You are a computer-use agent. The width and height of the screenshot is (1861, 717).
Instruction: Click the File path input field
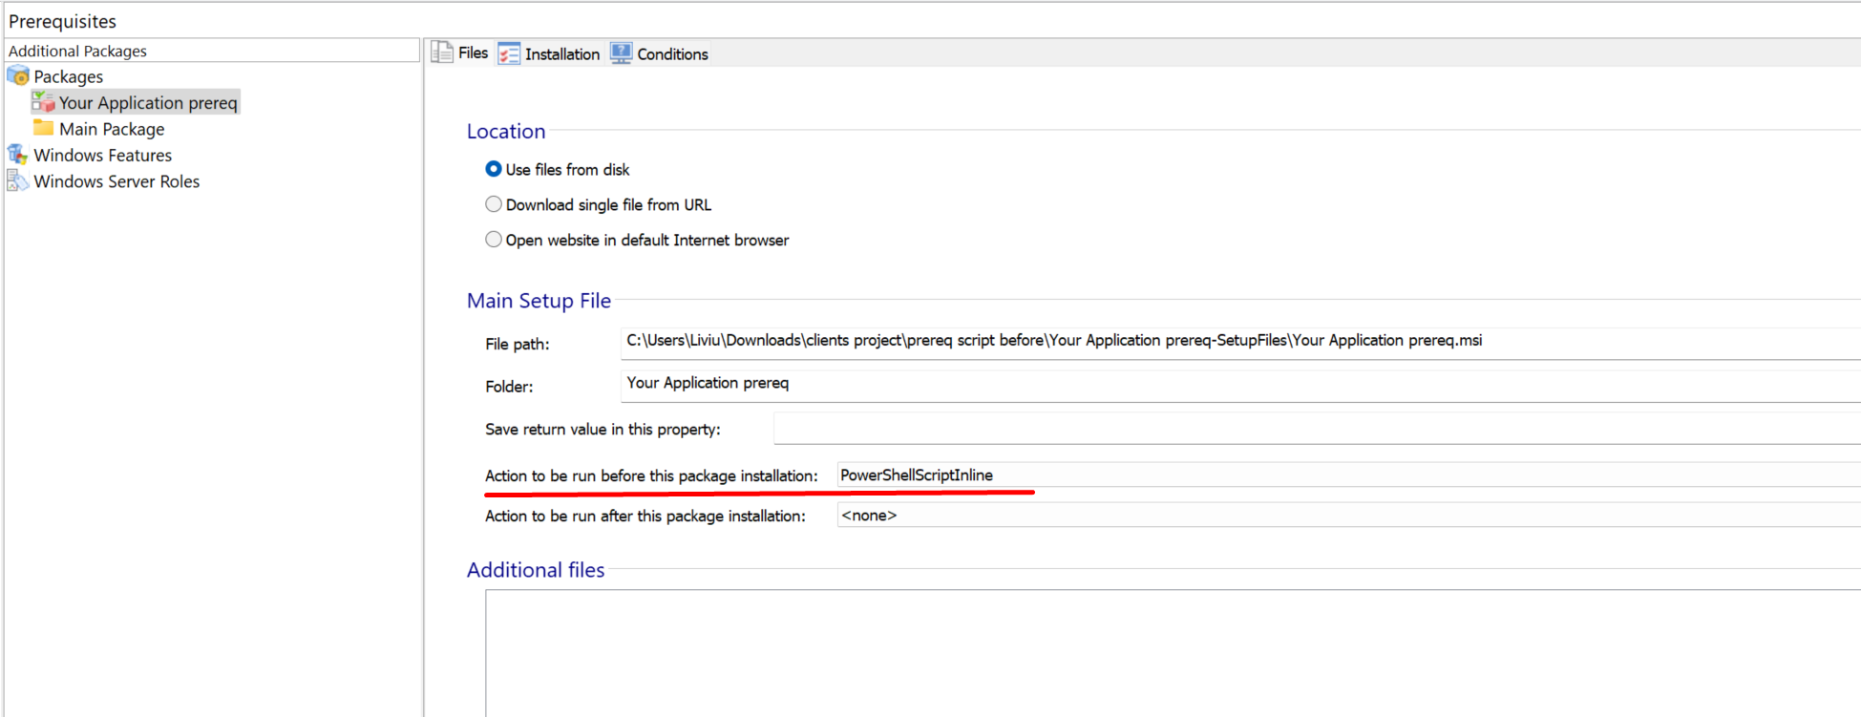[x=1239, y=342]
